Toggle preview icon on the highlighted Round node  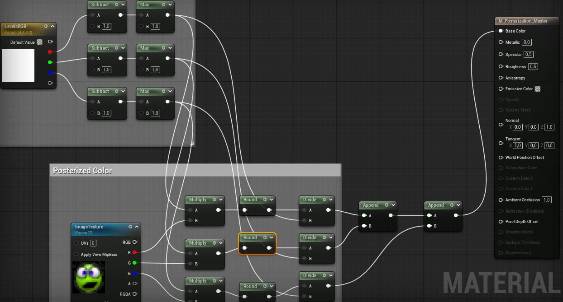coord(265,237)
